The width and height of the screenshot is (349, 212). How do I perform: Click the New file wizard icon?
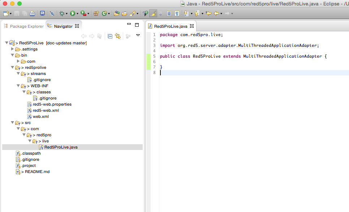[6, 14]
